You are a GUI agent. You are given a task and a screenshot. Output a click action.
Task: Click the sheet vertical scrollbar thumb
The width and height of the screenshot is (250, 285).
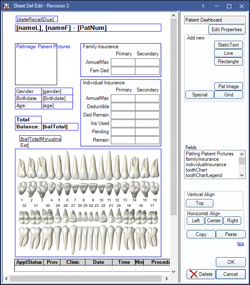point(173,117)
